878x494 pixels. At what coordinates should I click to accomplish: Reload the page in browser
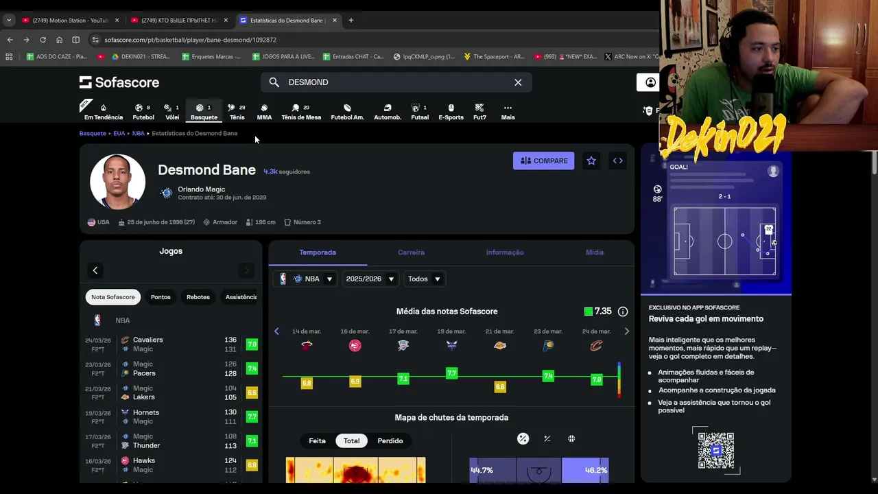click(43, 40)
